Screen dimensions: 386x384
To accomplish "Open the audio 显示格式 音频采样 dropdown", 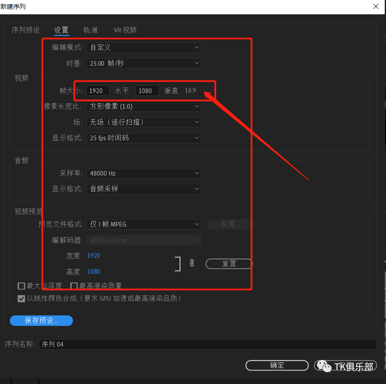I will click(x=144, y=189).
